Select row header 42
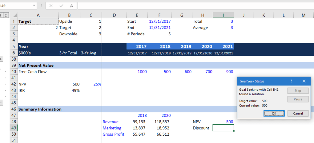This screenshot has width=314, height=143. pos(14,84)
